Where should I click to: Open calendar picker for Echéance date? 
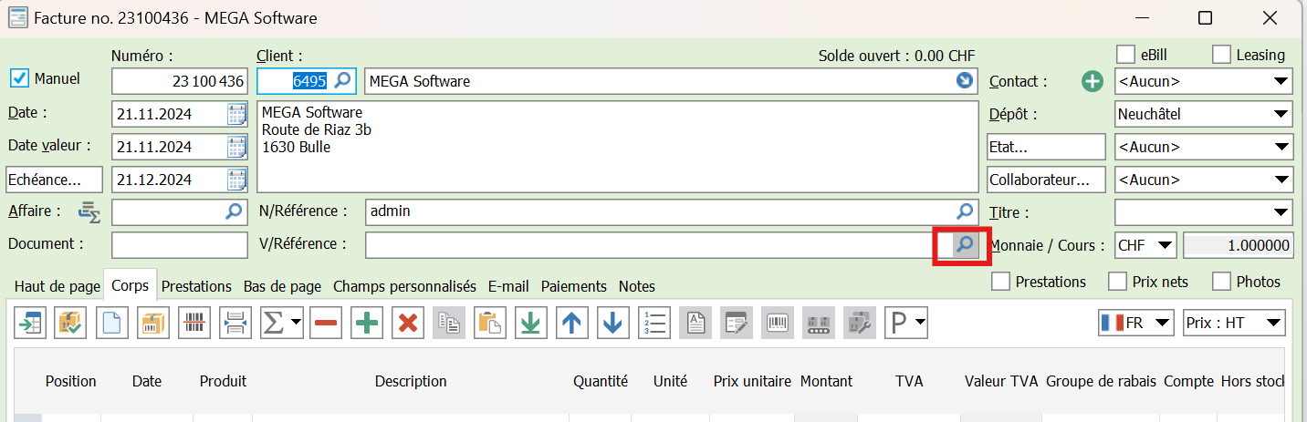[236, 180]
